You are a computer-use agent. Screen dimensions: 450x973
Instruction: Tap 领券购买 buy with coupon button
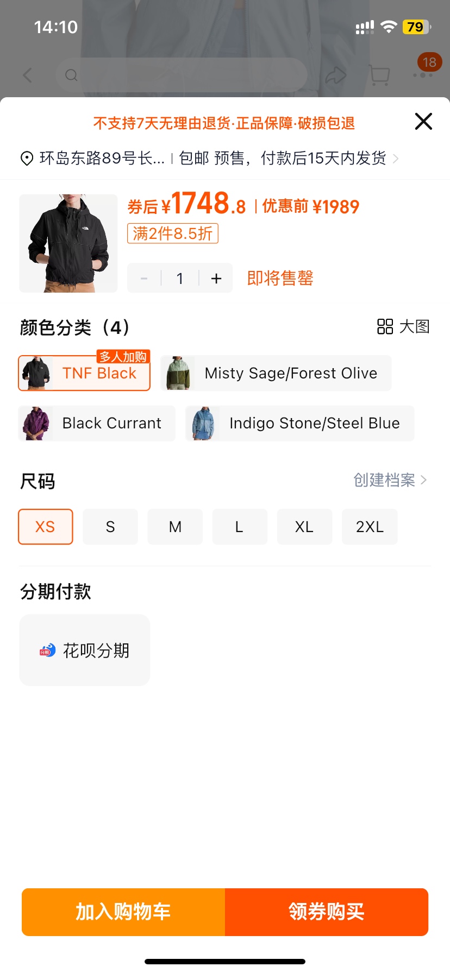click(x=327, y=912)
